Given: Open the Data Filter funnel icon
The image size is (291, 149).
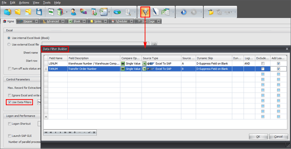Looking at the screenshot, I should [144, 12].
